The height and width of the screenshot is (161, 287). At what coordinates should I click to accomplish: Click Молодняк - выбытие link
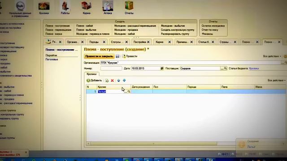coord(173,26)
